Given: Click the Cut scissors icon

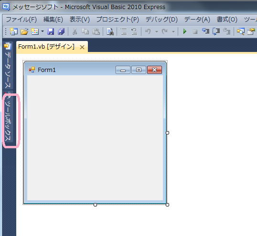Looking at the screenshot, I should click(x=75, y=31).
